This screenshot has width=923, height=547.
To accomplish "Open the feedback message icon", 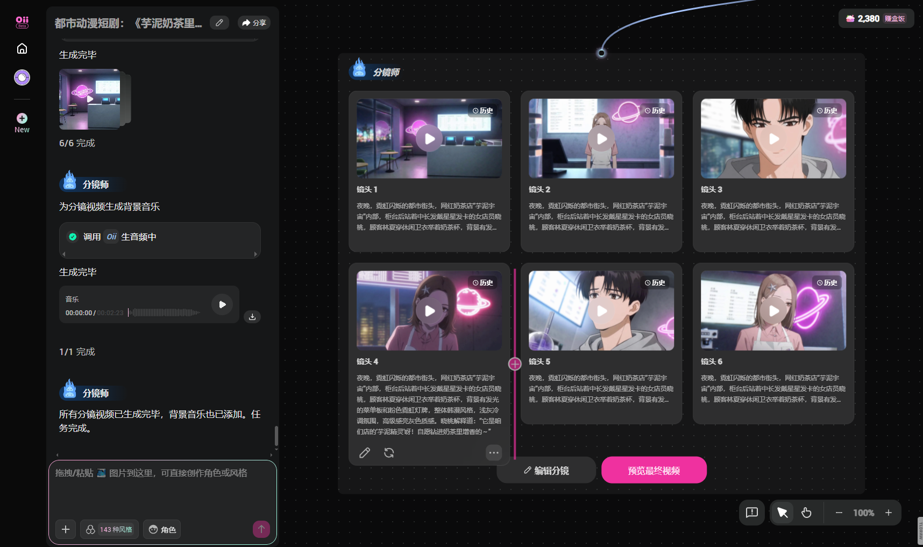I will (751, 513).
